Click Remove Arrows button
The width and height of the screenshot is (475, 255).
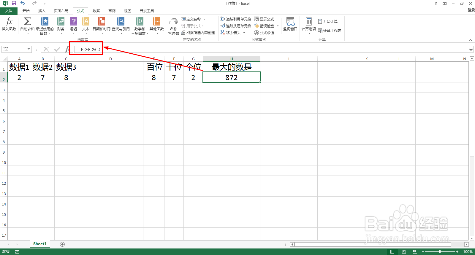tap(231, 33)
